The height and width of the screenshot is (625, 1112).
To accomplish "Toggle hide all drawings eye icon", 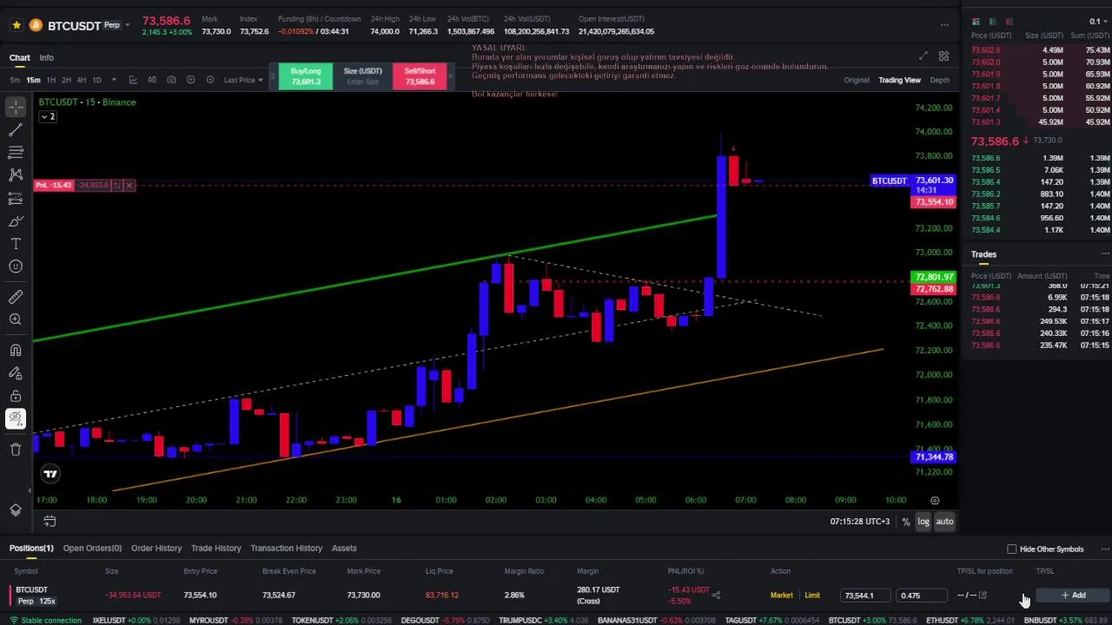I will pyautogui.click(x=16, y=419).
